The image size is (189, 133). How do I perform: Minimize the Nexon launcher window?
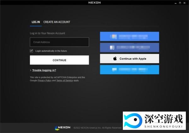pyautogui.click(x=176, y=3)
